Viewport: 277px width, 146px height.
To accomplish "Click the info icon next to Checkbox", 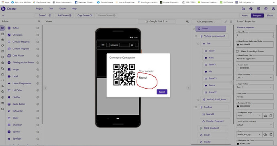I will click(38, 35).
